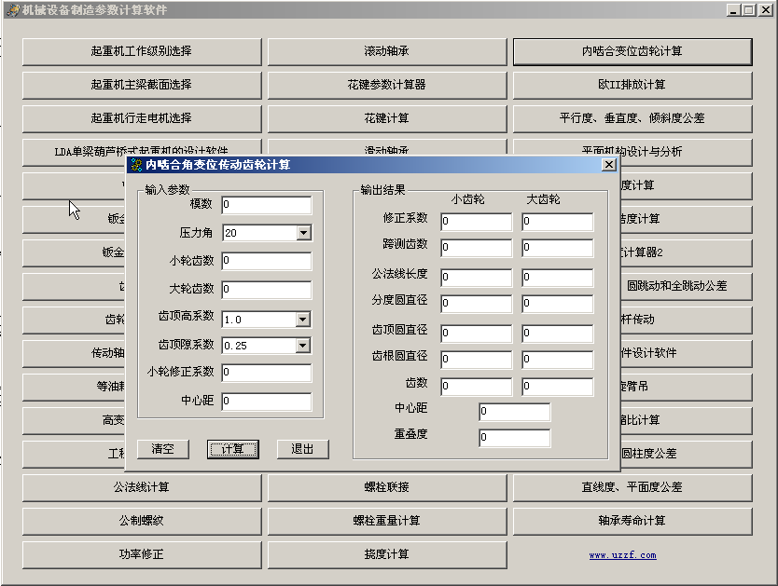Click the output 中心距 result field
The height and width of the screenshot is (586, 778).
(x=515, y=412)
